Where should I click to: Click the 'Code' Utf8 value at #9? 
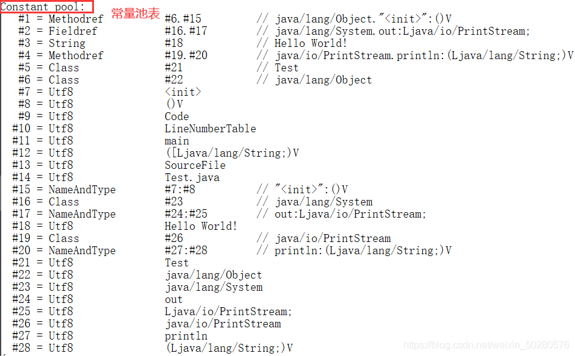(177, 116)
